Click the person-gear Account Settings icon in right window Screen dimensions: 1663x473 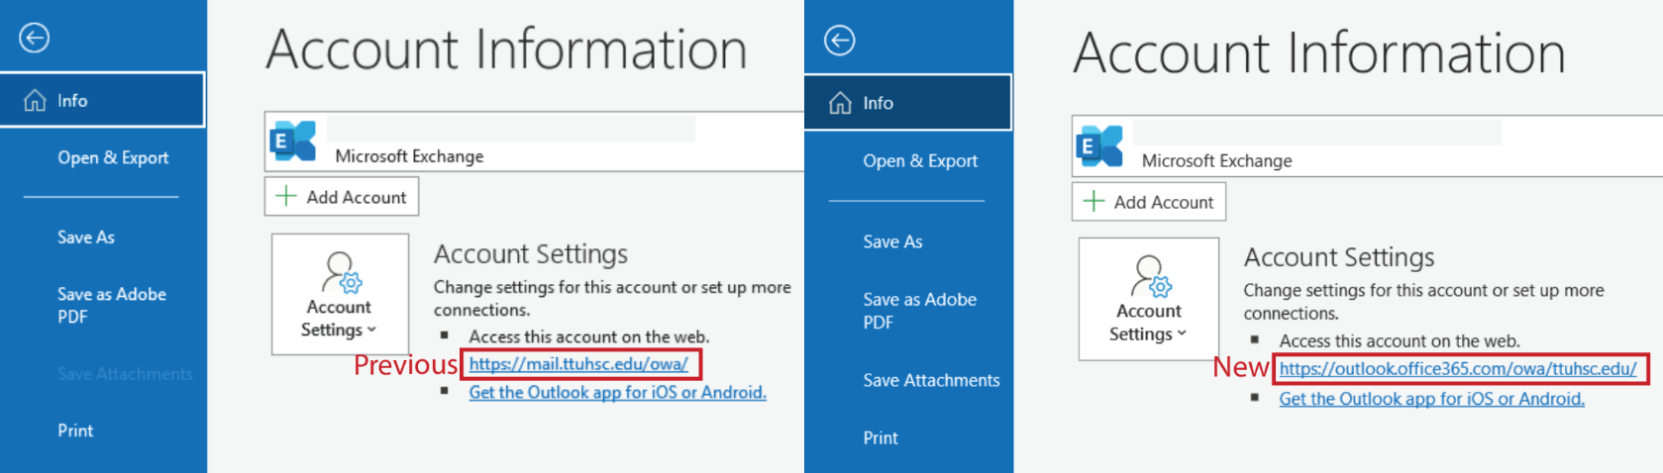coord(1151,276)
